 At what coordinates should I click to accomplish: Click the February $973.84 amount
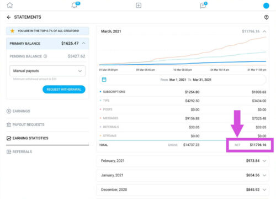click(x=253, y=161)
